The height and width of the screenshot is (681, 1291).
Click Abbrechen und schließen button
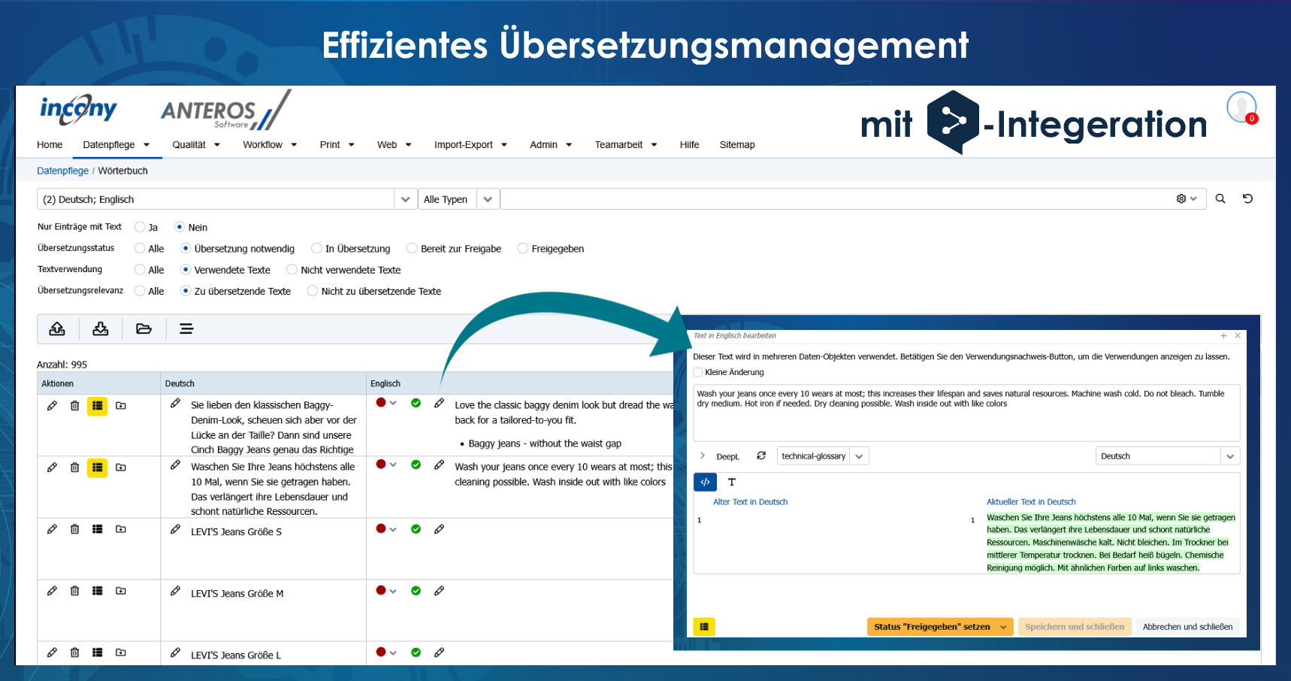click(x=1187, y=627)
